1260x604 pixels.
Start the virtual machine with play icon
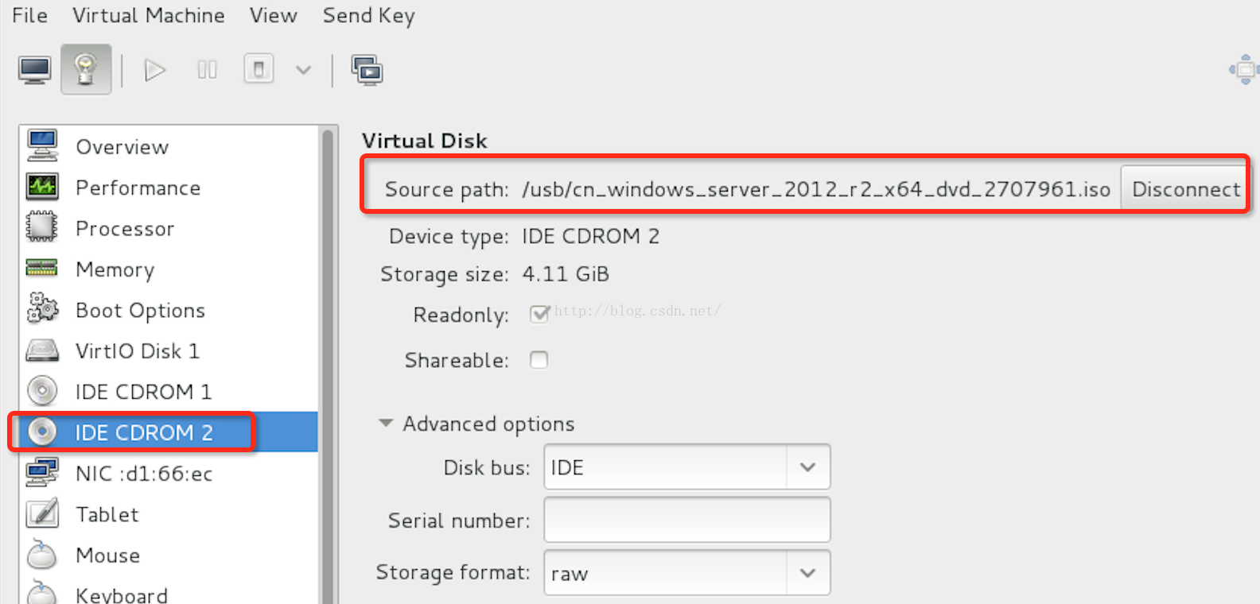(155, 70)
